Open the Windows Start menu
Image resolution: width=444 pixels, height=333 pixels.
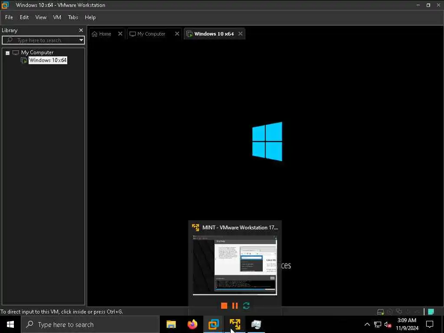[10, 324]
